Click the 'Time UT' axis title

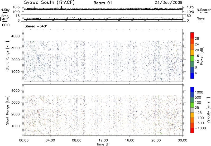[103, 144]
